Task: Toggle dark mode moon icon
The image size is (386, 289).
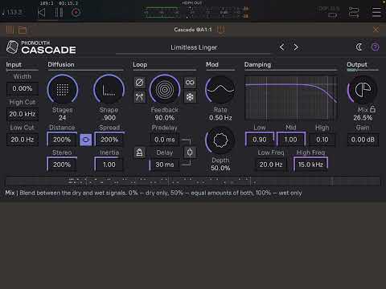Action: (359, 47)
